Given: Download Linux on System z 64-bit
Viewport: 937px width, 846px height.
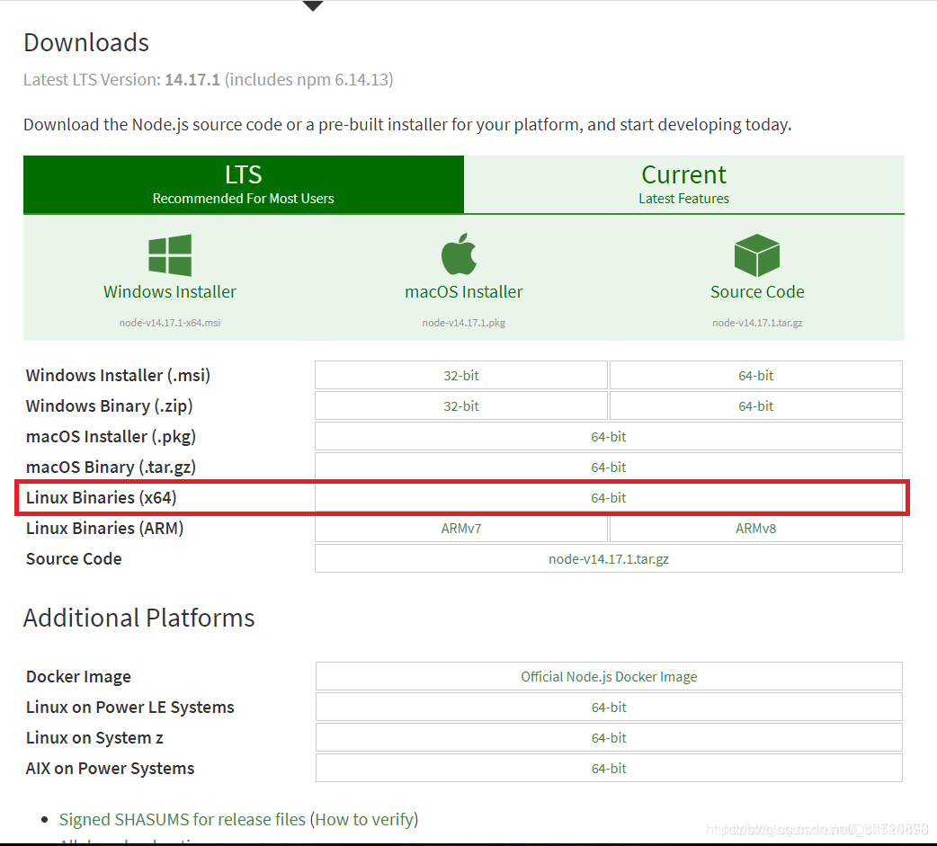Looking at the screenshot, I should 609,737.
